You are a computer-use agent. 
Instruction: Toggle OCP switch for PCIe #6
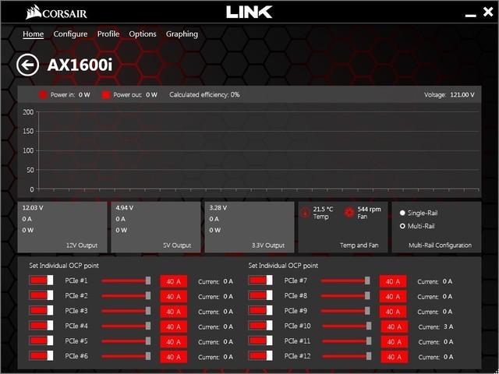click(41, 355)
